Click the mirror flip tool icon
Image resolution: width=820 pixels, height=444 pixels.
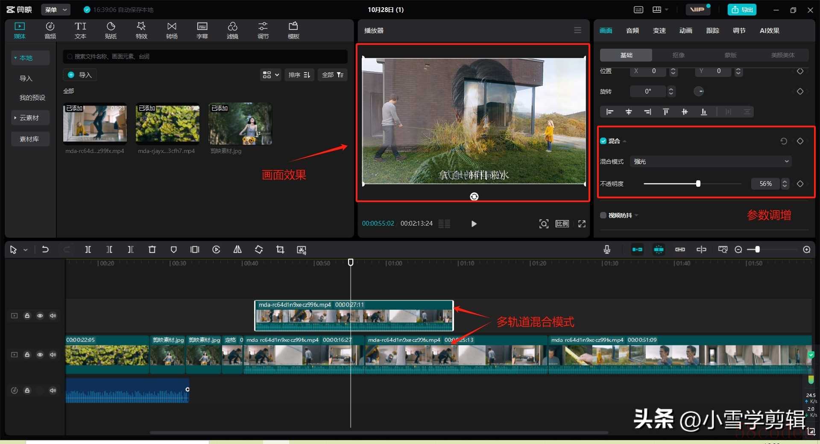pyautogui.click(x=237, y=250)
